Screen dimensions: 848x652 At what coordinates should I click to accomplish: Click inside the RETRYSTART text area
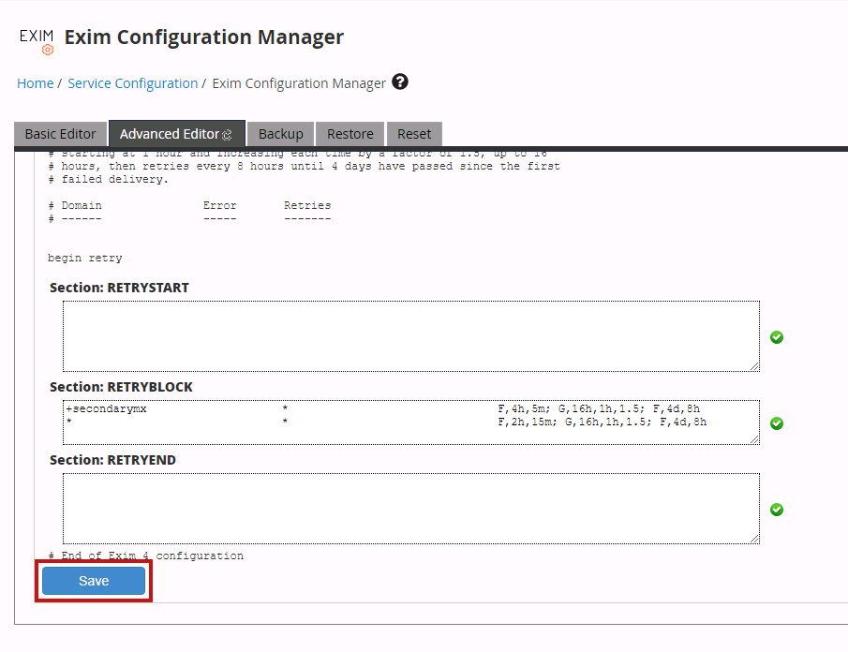[x=411, y=336]
